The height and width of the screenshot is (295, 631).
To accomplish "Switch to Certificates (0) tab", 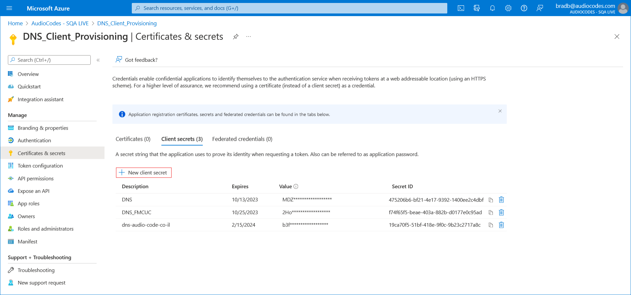I will tap(133, 139).
